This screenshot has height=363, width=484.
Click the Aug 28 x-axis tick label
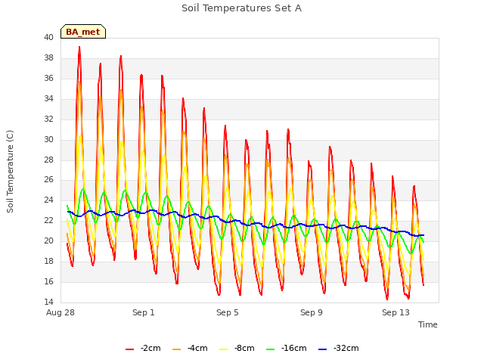[60, 312]
